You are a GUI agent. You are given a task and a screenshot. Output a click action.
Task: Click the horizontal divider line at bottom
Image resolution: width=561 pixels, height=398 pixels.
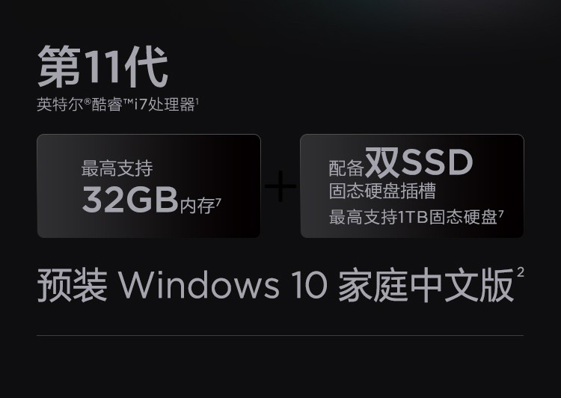point(280,336)
